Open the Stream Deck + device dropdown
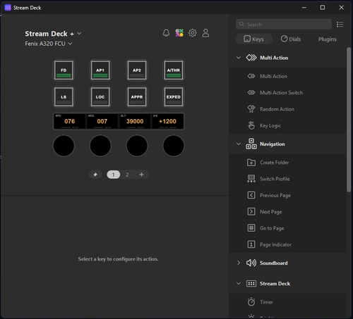The height and width of the screenshot is (319, 353). click(x=53, y=34)
